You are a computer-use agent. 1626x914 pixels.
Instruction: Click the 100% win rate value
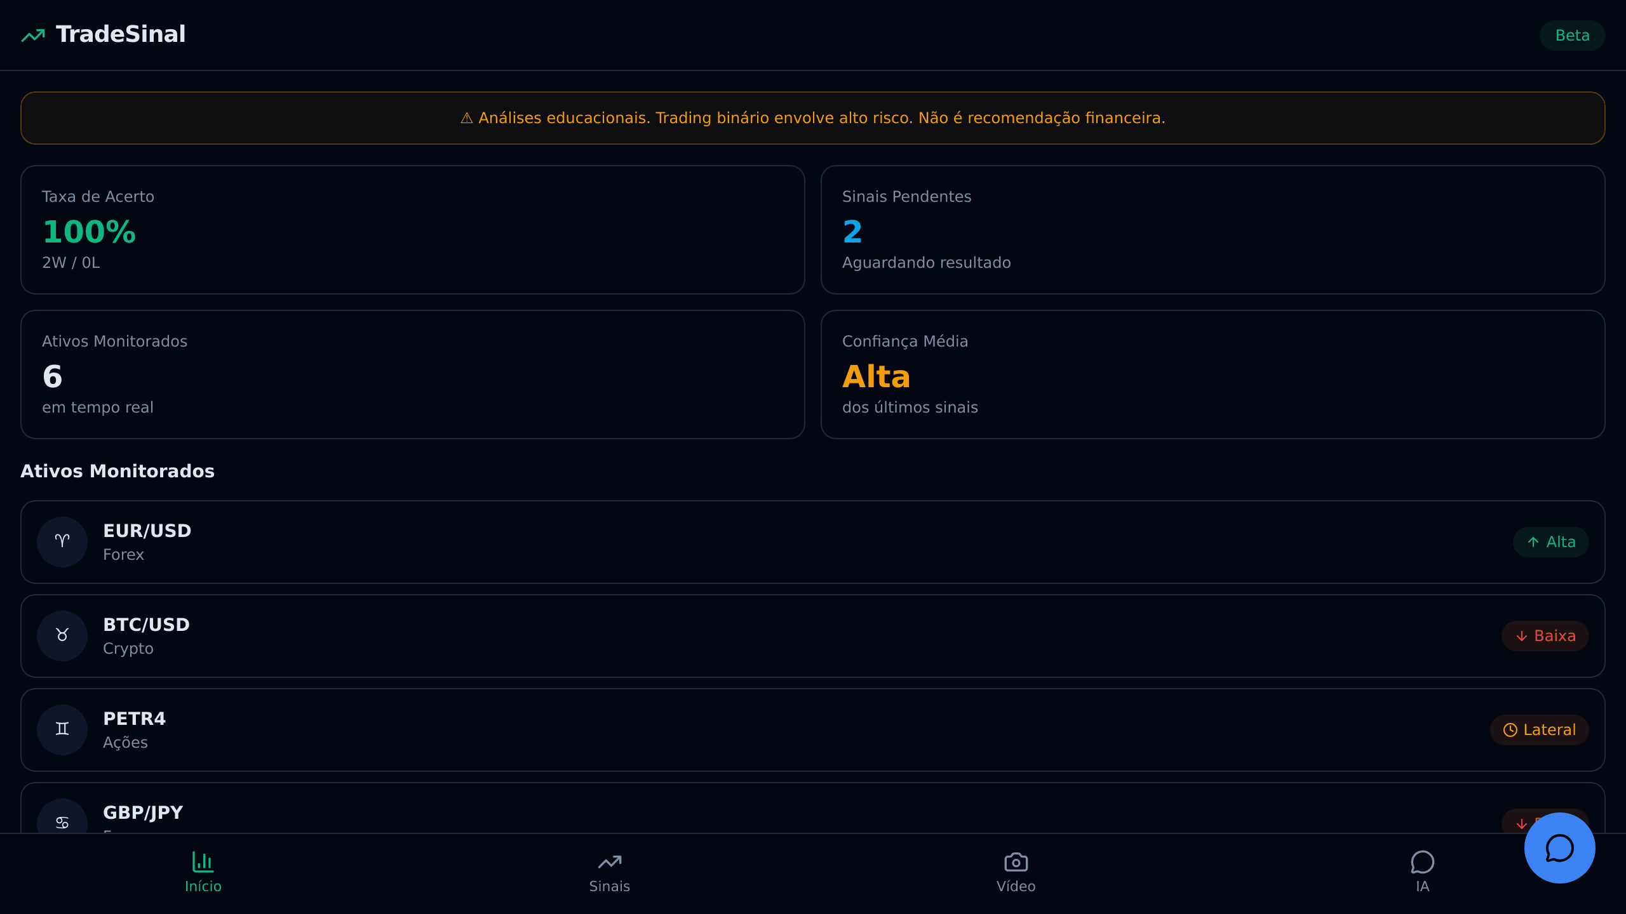pyautogui.click(x=89, y=232)
